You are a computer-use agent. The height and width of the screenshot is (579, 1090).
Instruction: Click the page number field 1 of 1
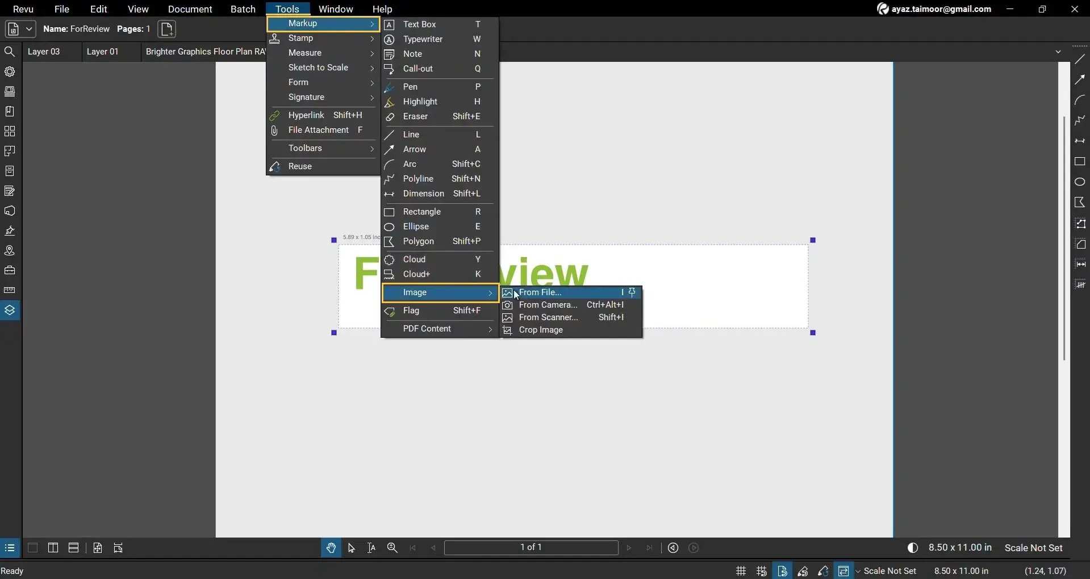(531, 547)
